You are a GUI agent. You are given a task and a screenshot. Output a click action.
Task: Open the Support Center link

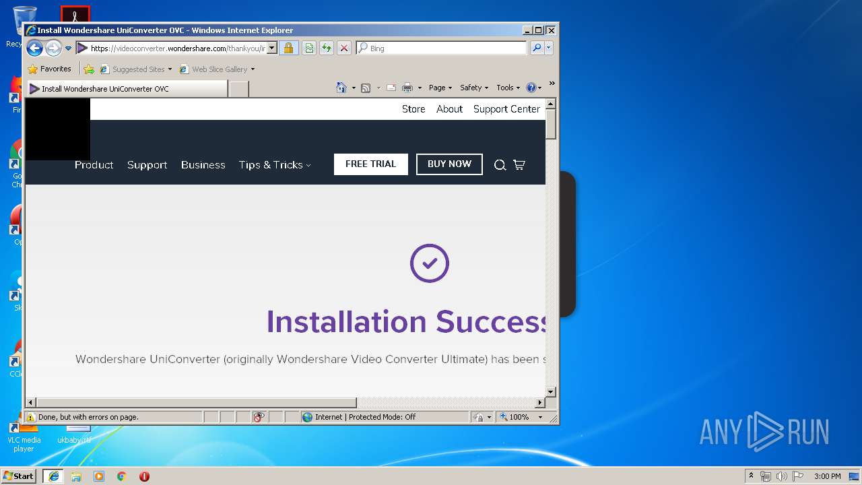(506, 108)
